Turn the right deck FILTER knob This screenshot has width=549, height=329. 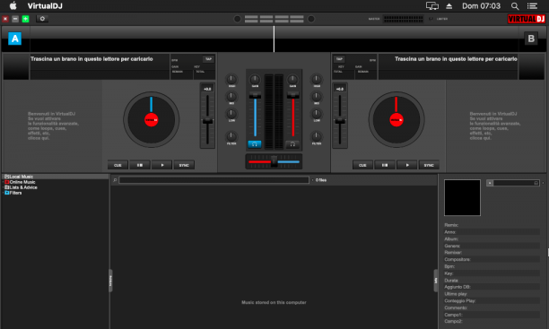(x=317, y=136)
